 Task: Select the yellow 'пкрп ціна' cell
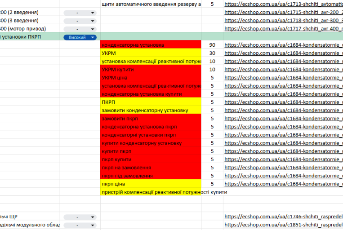click(x=151, y=184)
